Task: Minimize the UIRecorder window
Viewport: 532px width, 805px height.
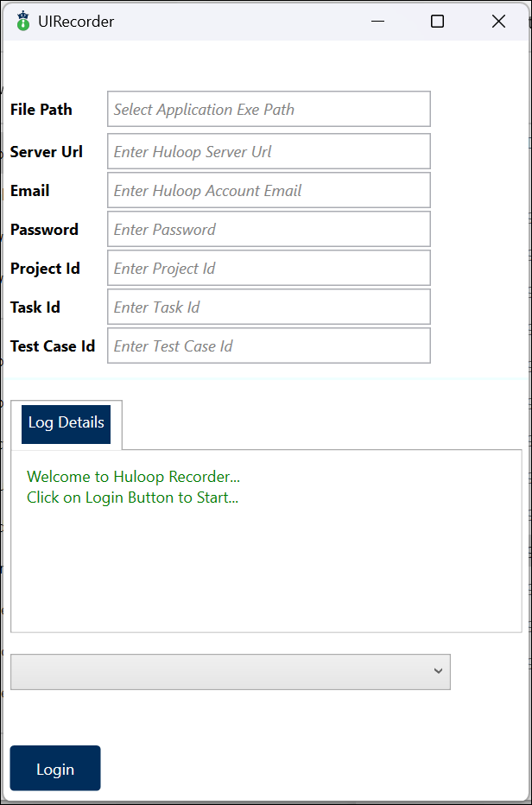Action: 377,22
